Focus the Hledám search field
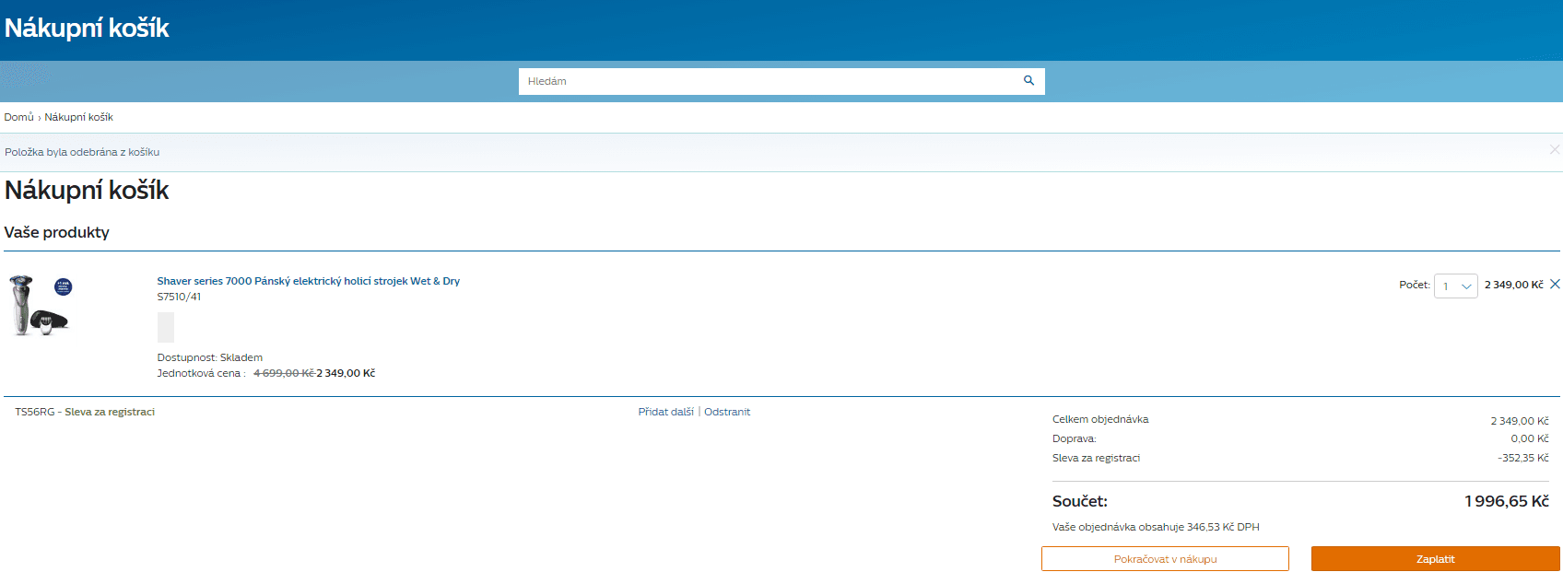Image resolution: width=1563 pixels, height=572 pixels. coord(781,81)
